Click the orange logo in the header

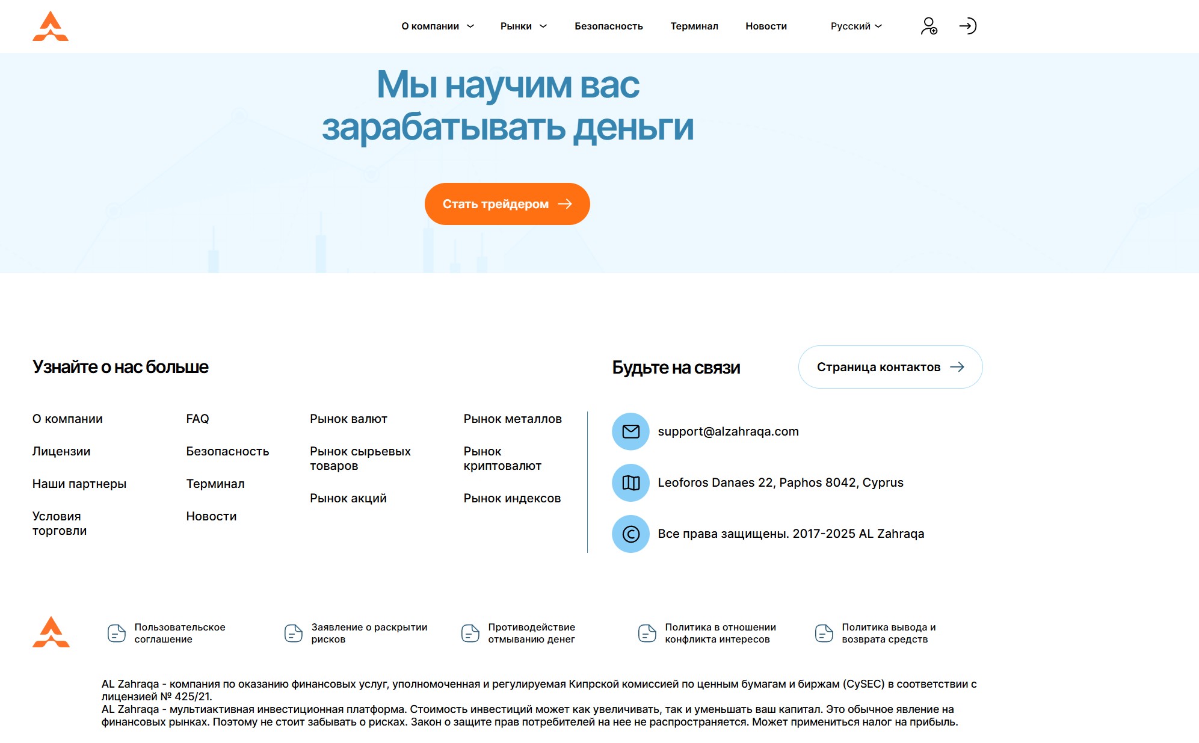[51, 26]
